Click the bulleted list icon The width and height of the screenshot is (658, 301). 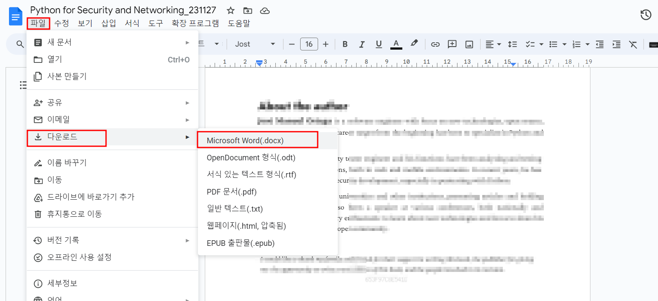tap(553, 44)
